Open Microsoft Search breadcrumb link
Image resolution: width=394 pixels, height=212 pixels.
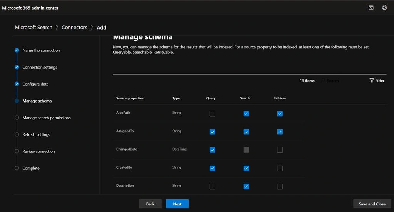pyautogui.click(x=33, y=27)
